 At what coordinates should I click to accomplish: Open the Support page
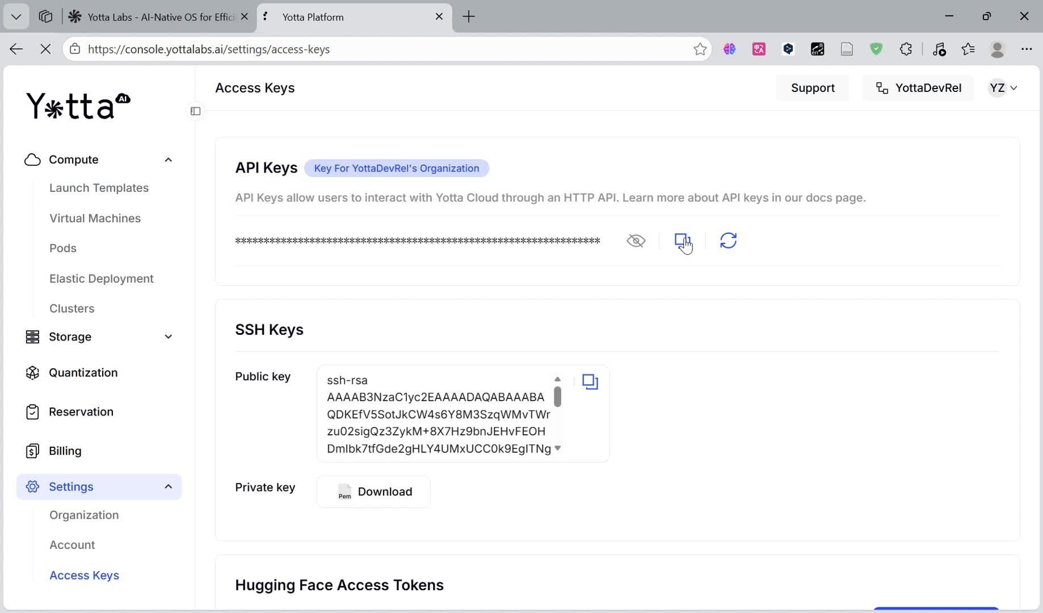click(813, 88)
